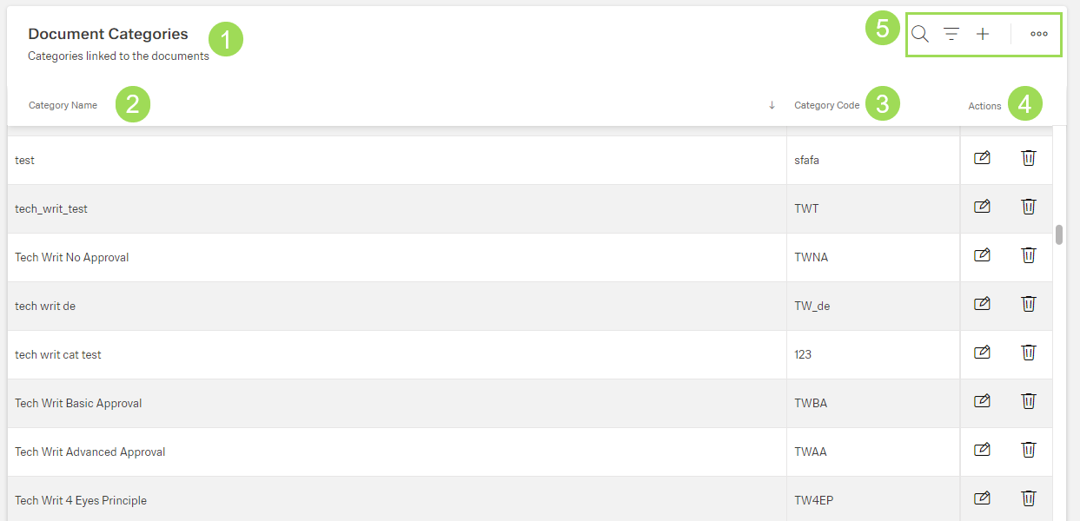Add a new document category

pyautogui.click(x=983, y=34)
